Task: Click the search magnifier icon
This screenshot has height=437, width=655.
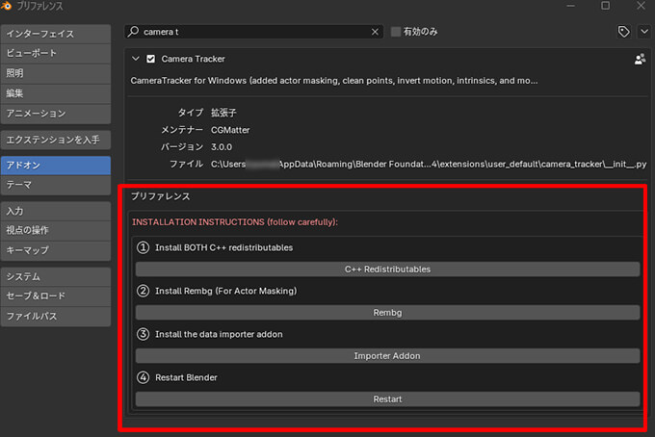Action: point(133,32)
